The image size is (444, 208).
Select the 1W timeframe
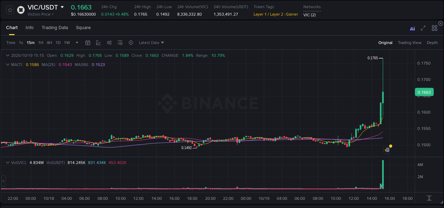(x=67, y=43)
